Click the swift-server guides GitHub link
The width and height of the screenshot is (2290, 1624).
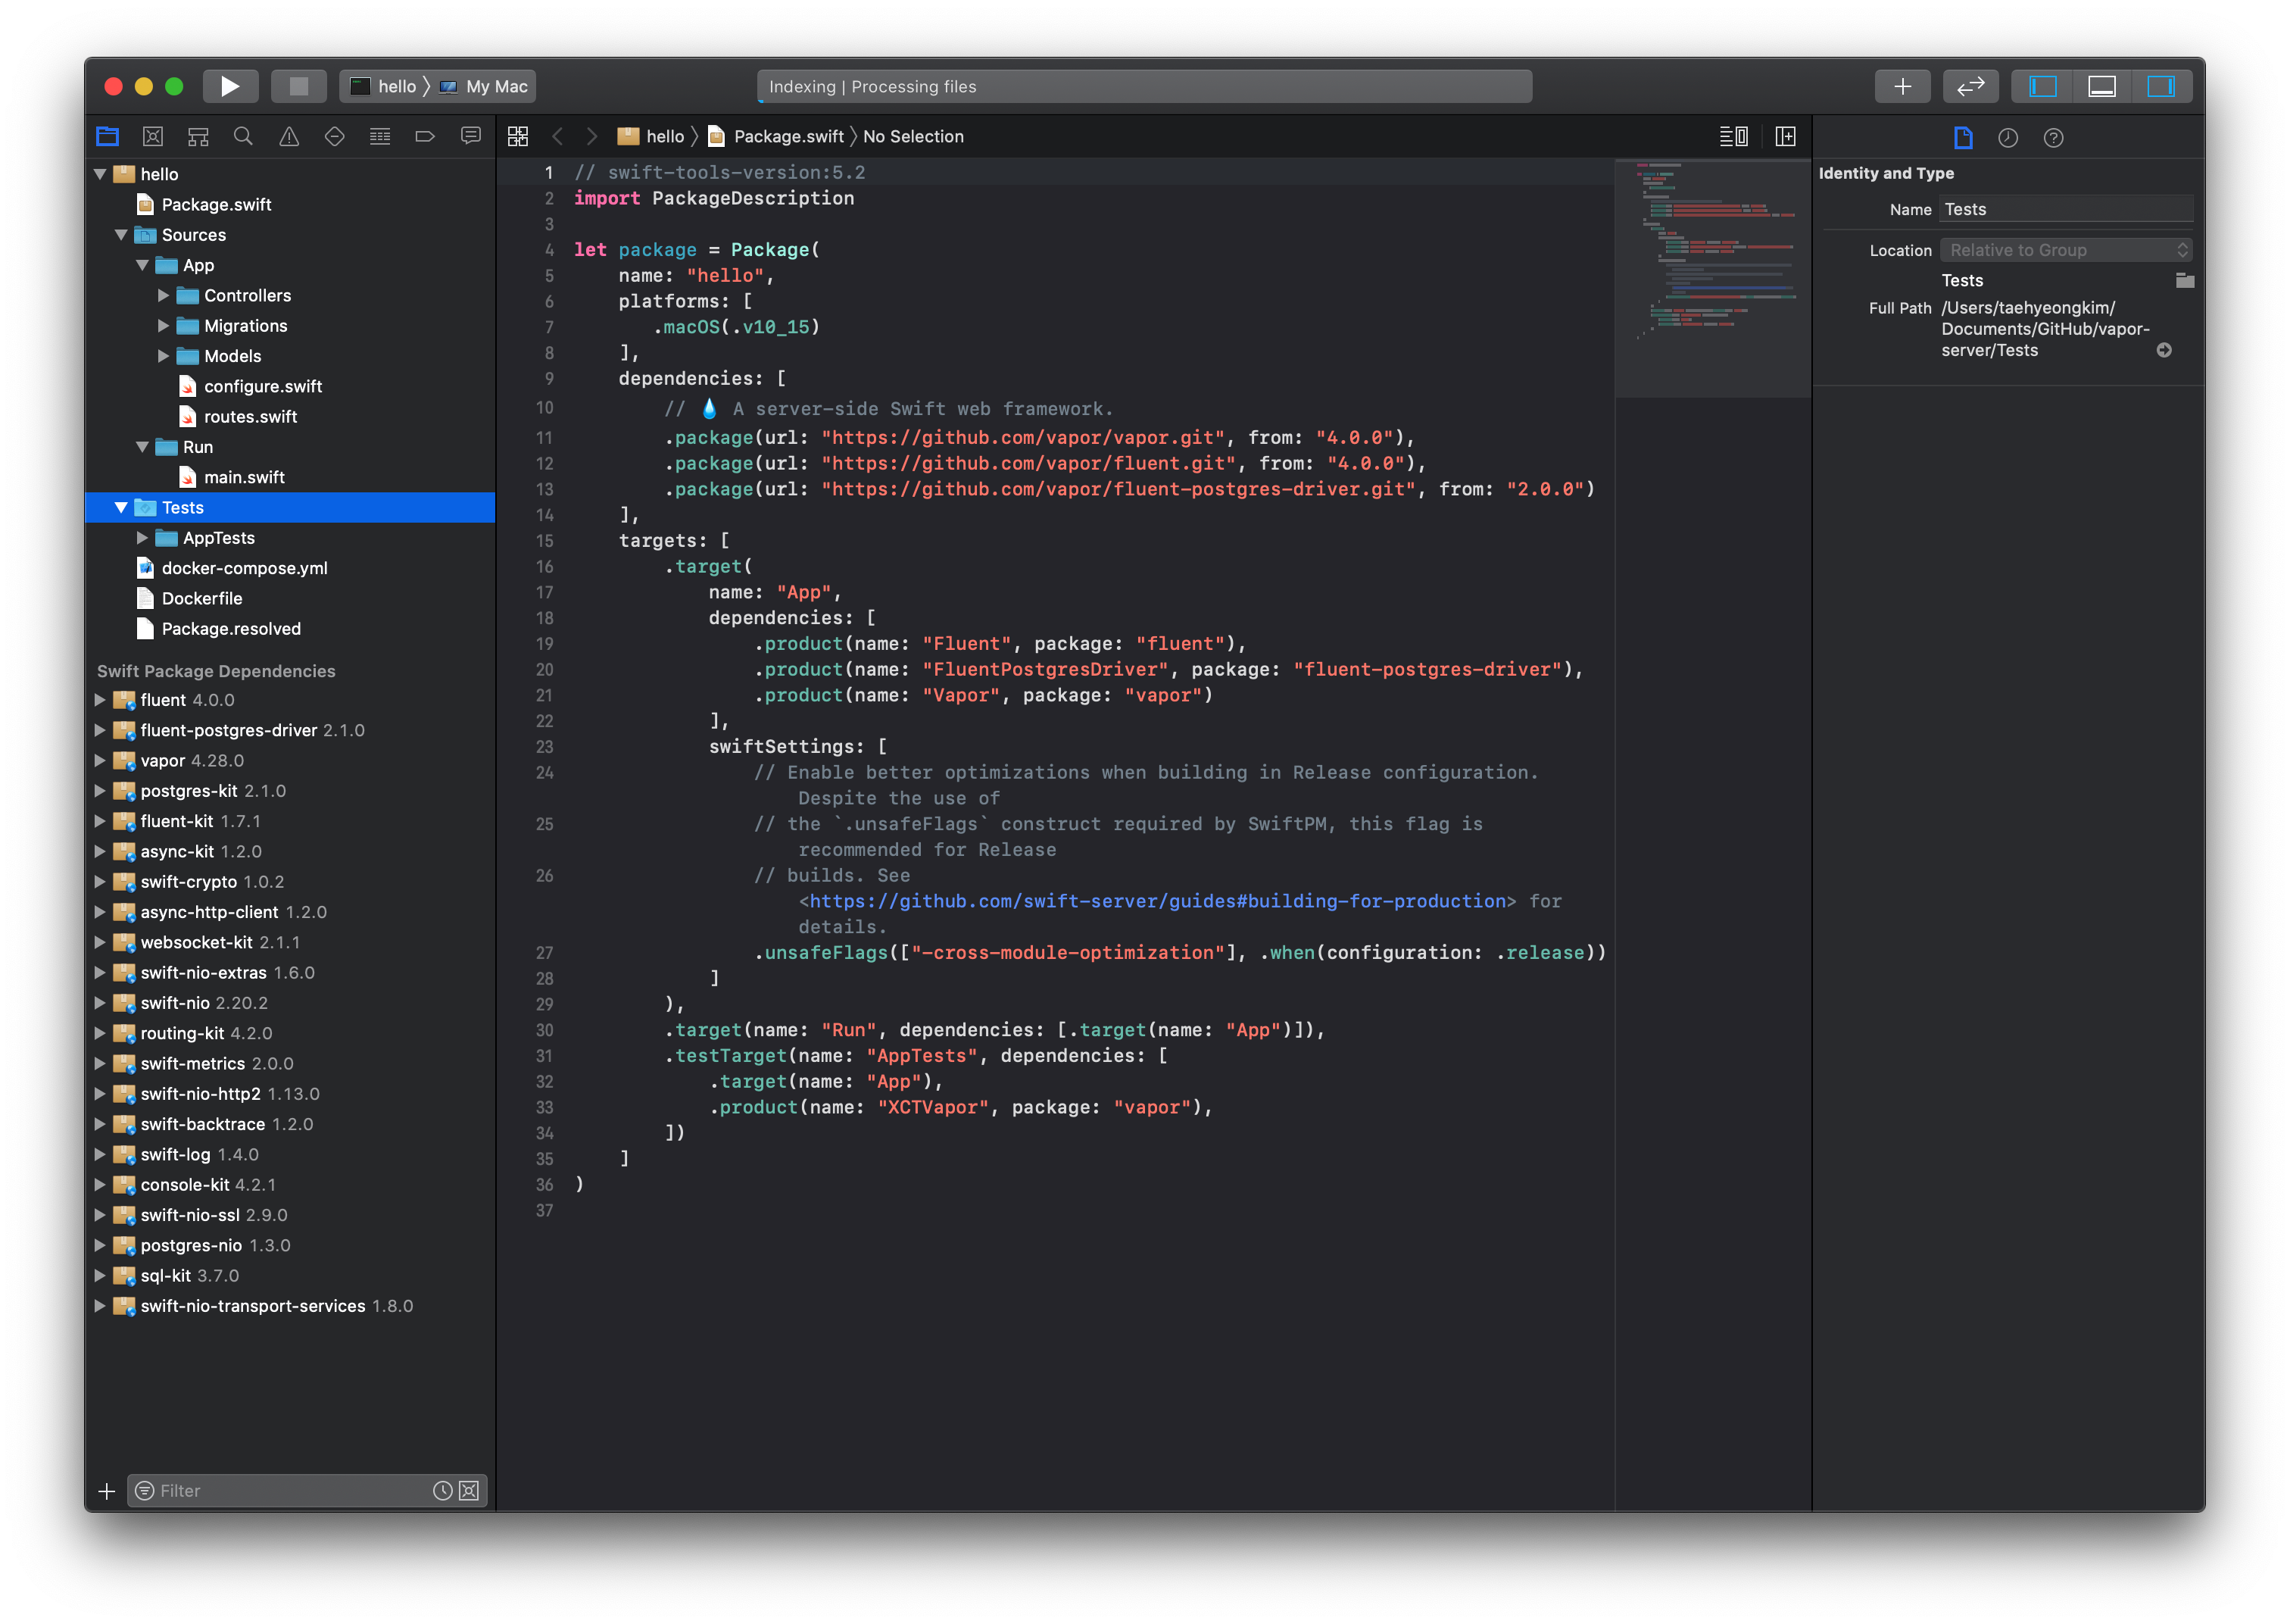click(1156, 901)
